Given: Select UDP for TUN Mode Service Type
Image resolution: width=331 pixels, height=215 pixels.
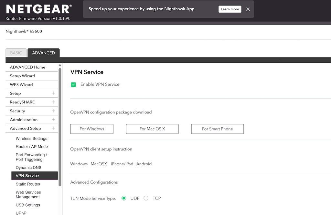Looking at the screenshot, I should [124, 198].
